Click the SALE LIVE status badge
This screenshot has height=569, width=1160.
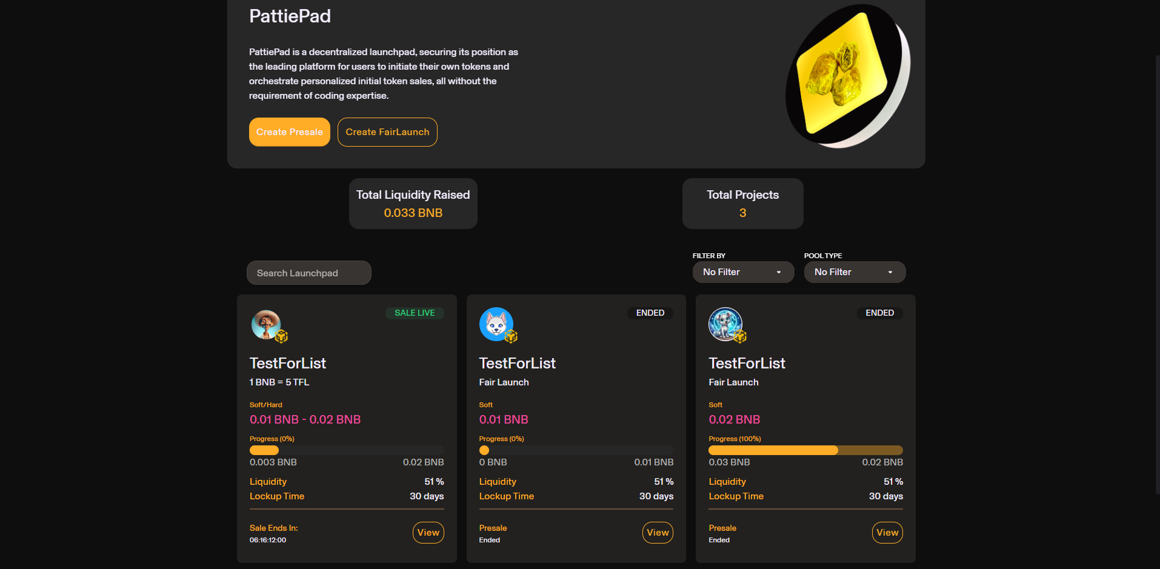[x=415, y=313]
